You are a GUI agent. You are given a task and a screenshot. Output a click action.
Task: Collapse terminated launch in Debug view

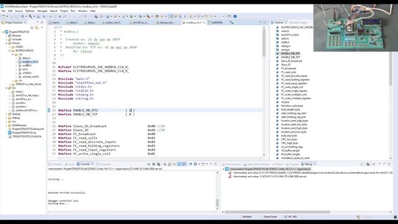223,169
